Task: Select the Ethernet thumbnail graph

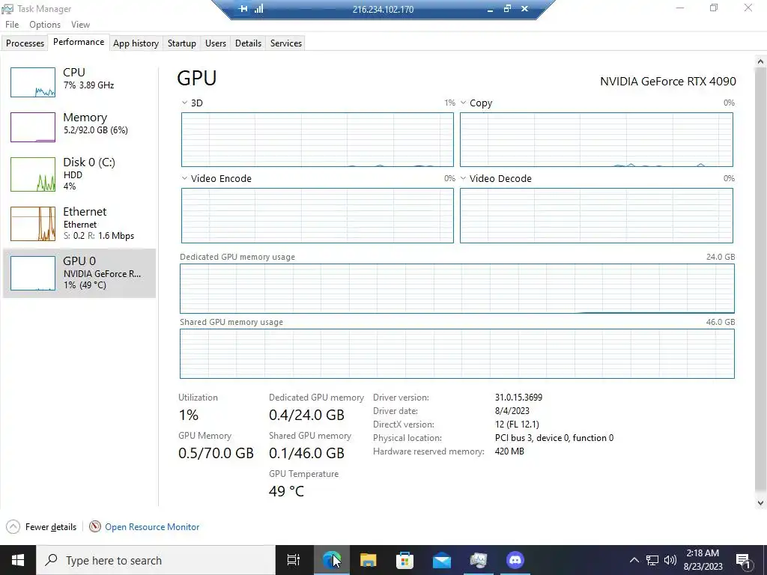Action: pos(33,223)
